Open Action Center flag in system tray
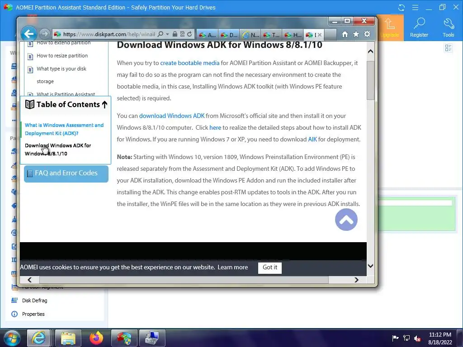 click(x=395, y=338)
